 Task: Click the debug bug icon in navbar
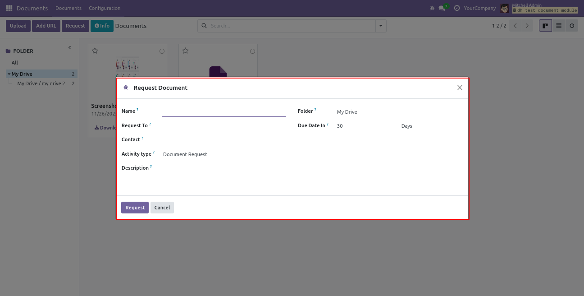[x=432, y=8]
